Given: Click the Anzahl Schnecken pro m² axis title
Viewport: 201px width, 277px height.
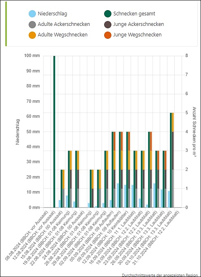Looking at the screenshot, I should (194, 131).
